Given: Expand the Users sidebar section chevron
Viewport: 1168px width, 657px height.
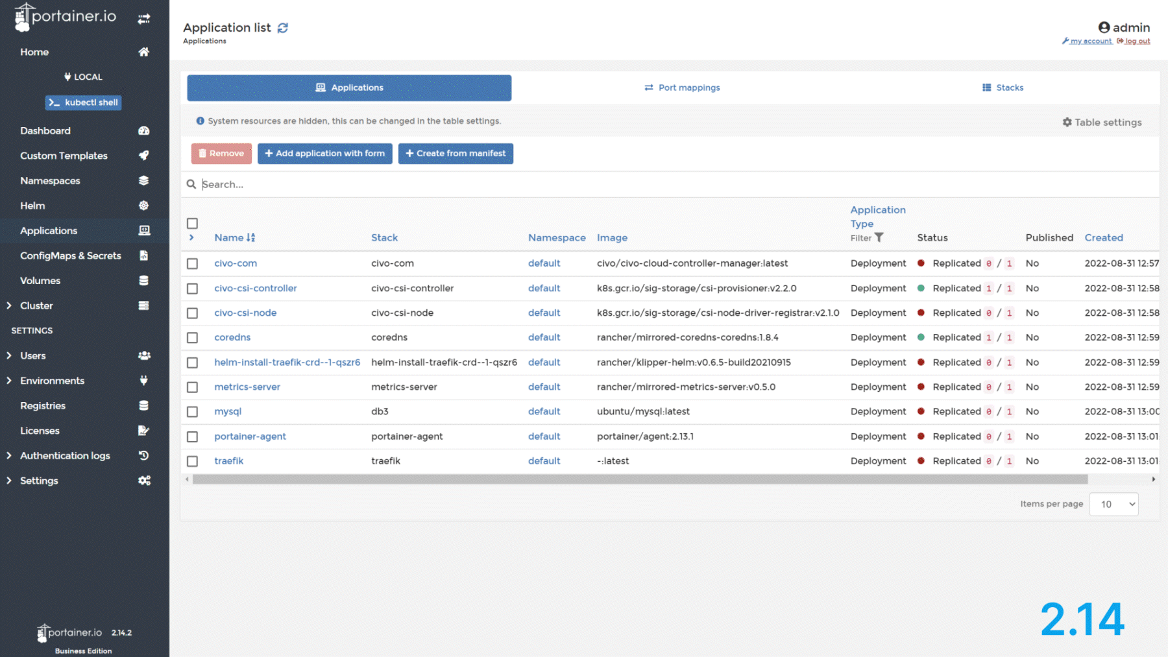Looking at the screenshot, I should point(9,355).
